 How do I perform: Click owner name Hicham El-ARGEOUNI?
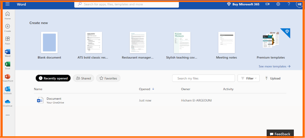196,100
